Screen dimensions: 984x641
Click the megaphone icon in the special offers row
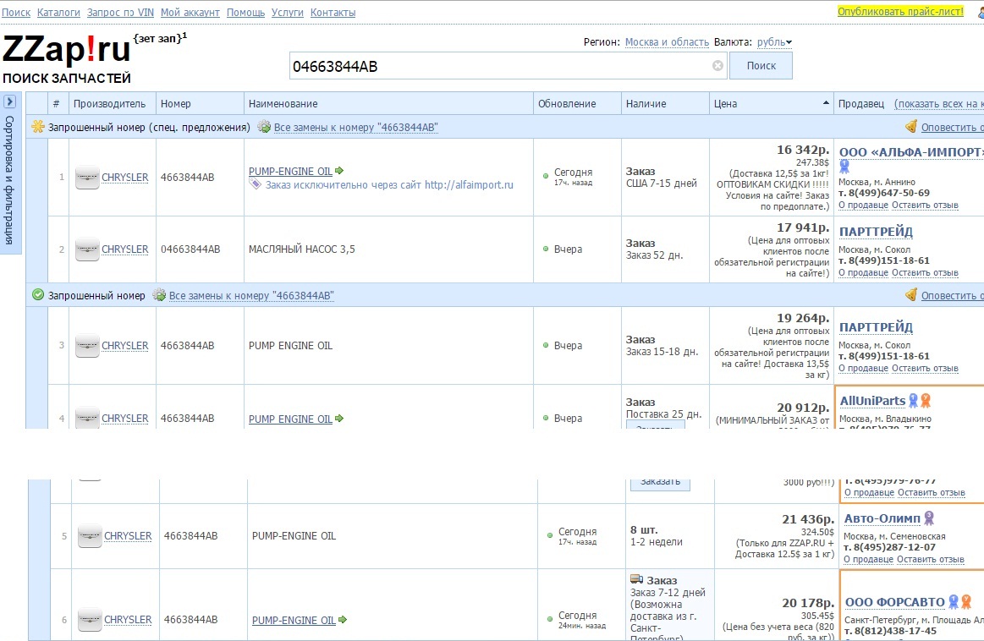tap(911, 126)
